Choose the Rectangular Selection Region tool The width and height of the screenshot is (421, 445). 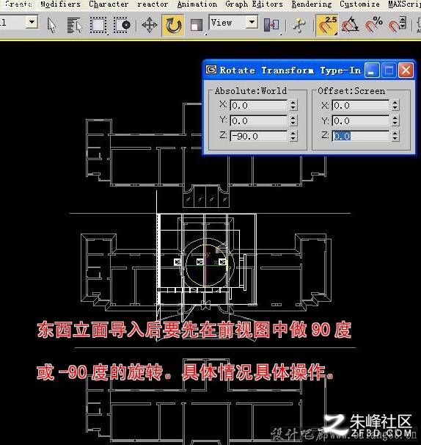pyautogui.click(x=98, y=25)
